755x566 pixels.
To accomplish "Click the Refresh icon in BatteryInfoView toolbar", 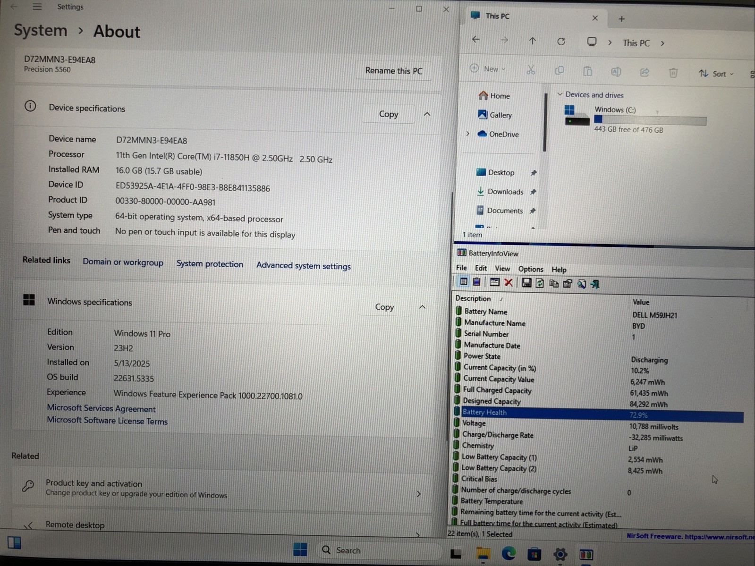I will [540, 283].
